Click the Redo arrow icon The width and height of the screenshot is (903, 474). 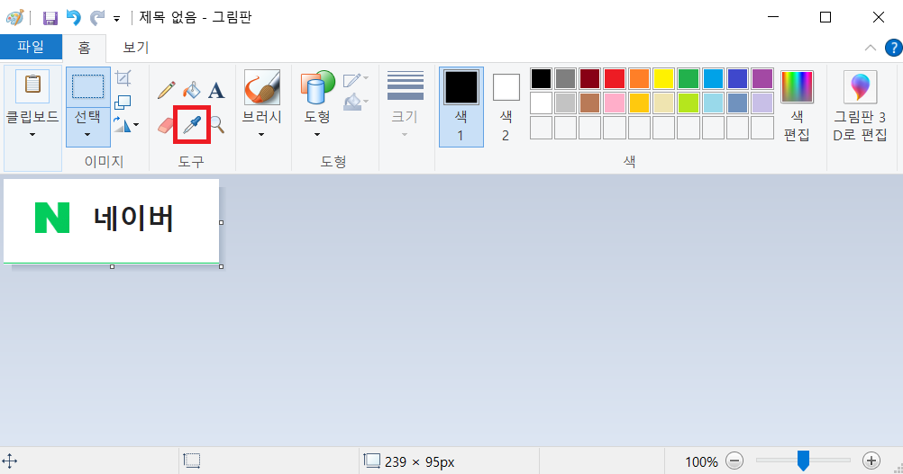(x=96, y=18)
